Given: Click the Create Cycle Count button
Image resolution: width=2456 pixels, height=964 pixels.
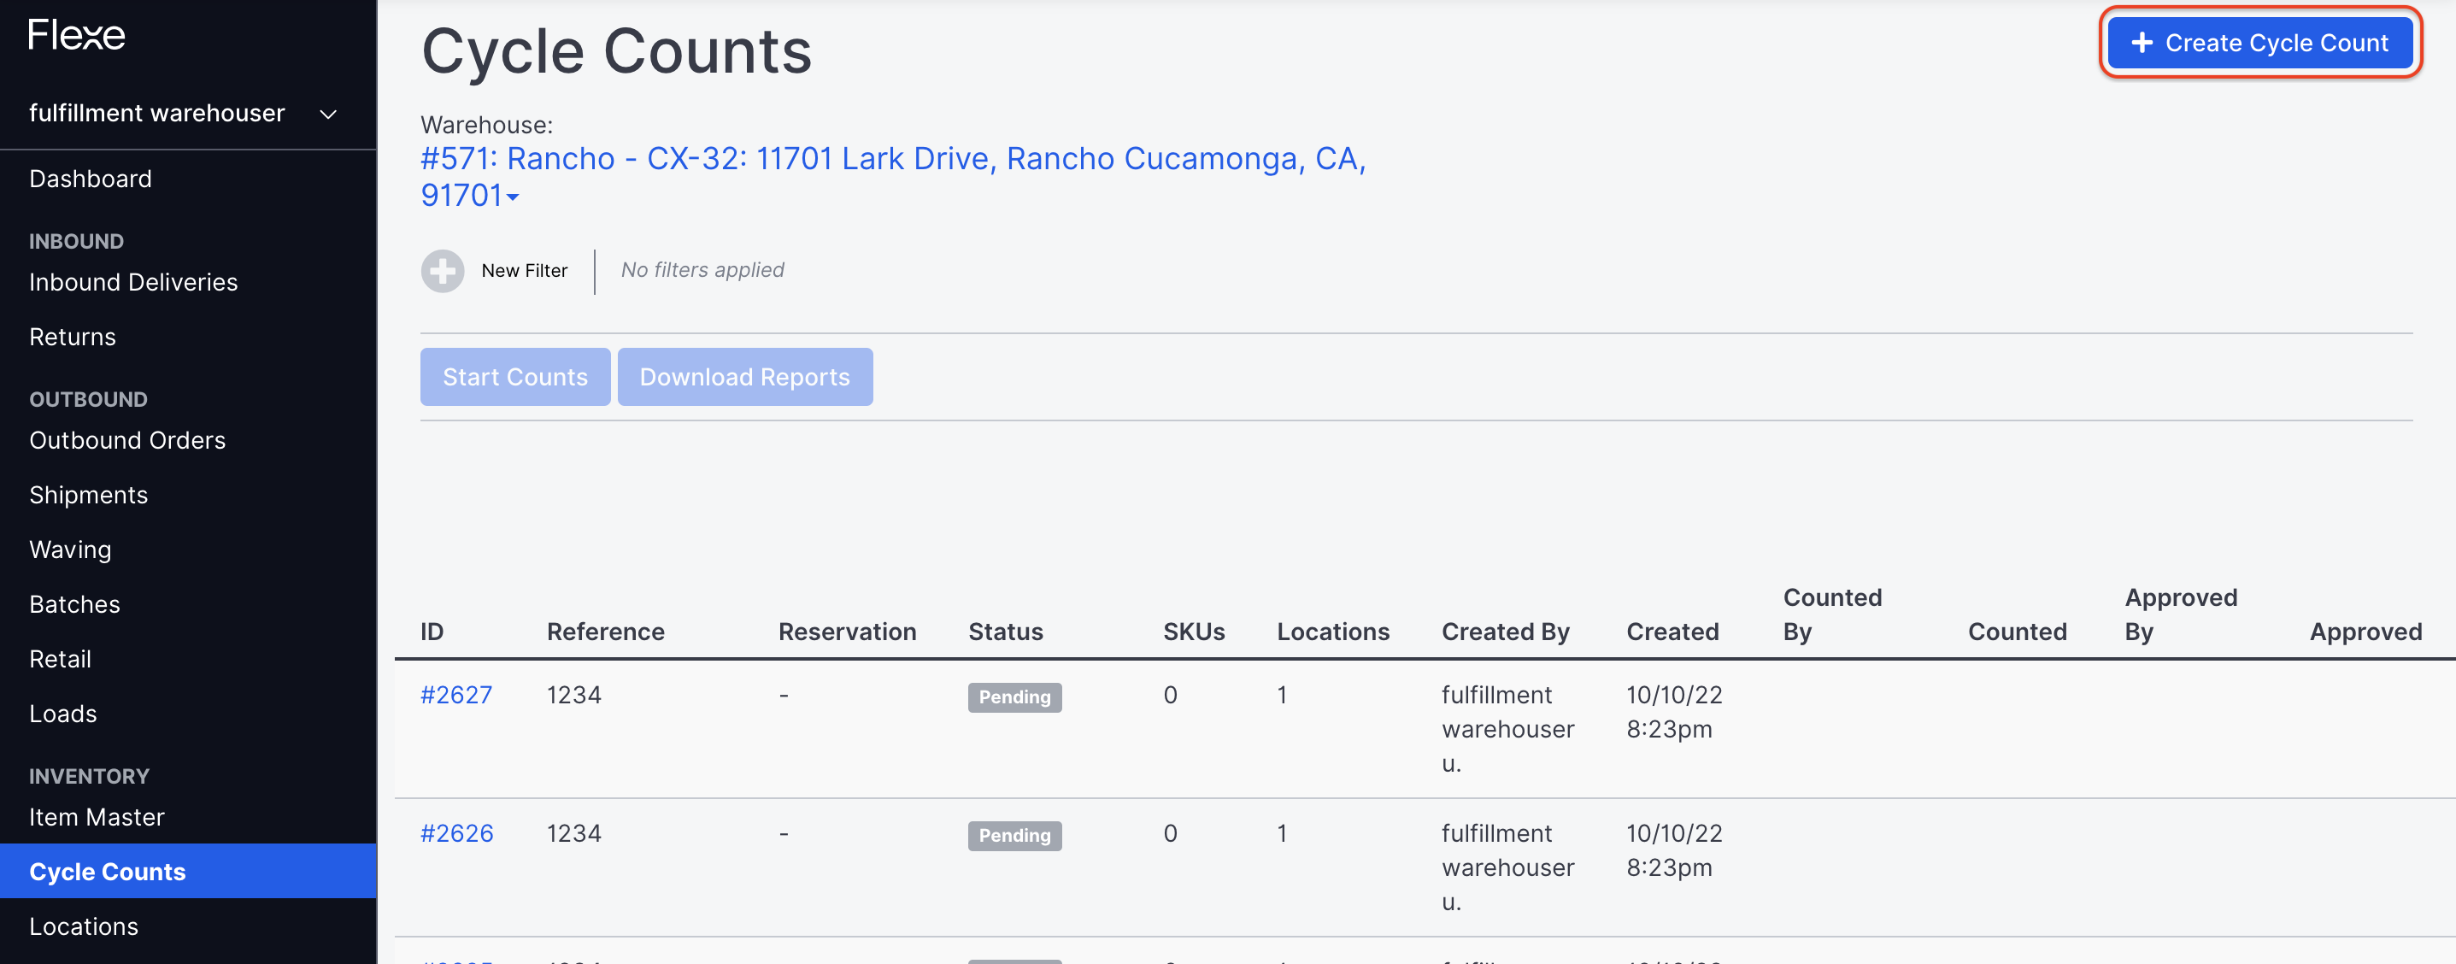Looking at the screenshot, I should [x=2259, y=43].
